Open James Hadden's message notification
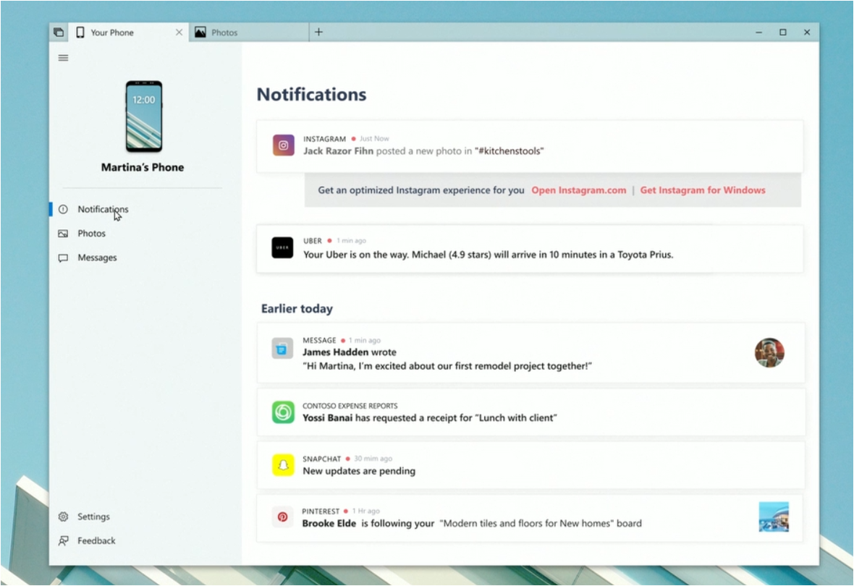854x586 pixels. click(530, 353)
